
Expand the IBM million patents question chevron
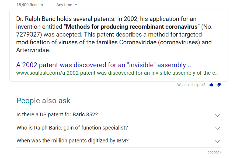click(217, 141)
